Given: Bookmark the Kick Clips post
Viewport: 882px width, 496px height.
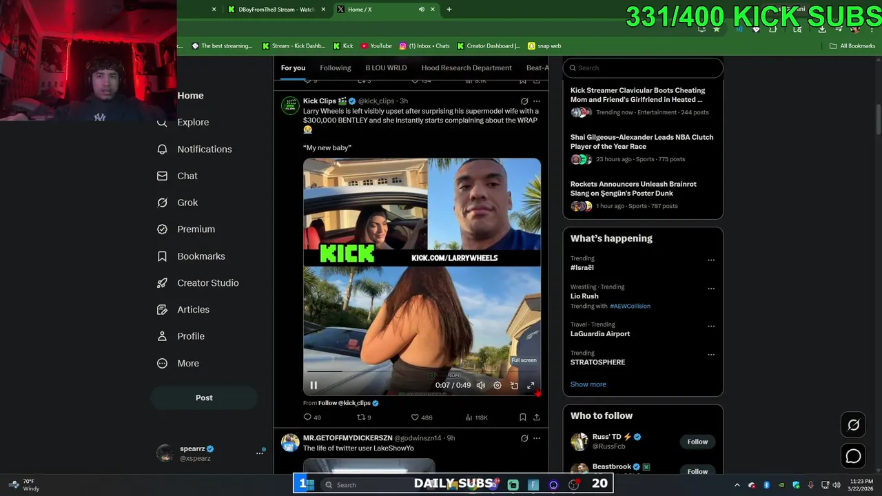Looking at the screenshot, I should [x=523, y=417].
